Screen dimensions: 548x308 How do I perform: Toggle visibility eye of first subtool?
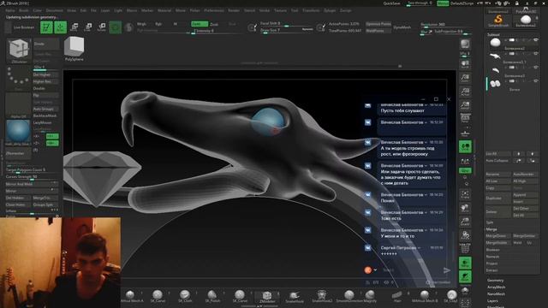click(x=536, y=40)
